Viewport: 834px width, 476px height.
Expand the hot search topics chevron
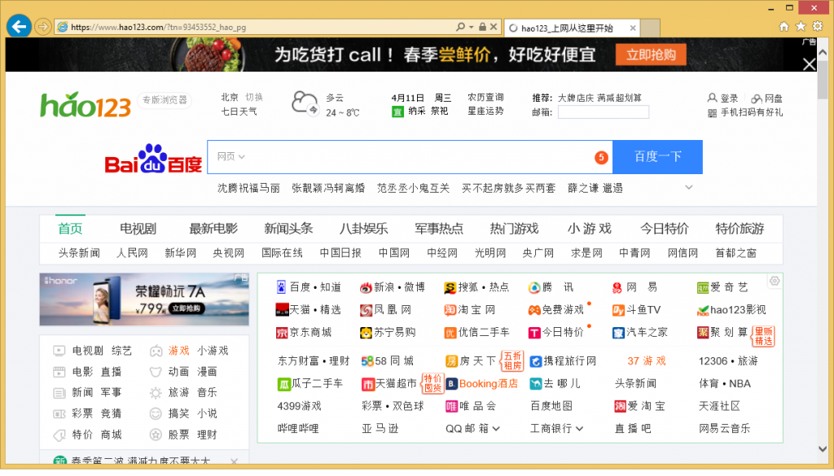tap(689, 188)
